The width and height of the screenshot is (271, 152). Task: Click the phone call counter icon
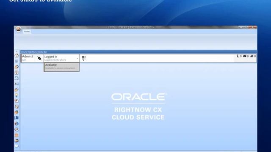coord(238,56)
